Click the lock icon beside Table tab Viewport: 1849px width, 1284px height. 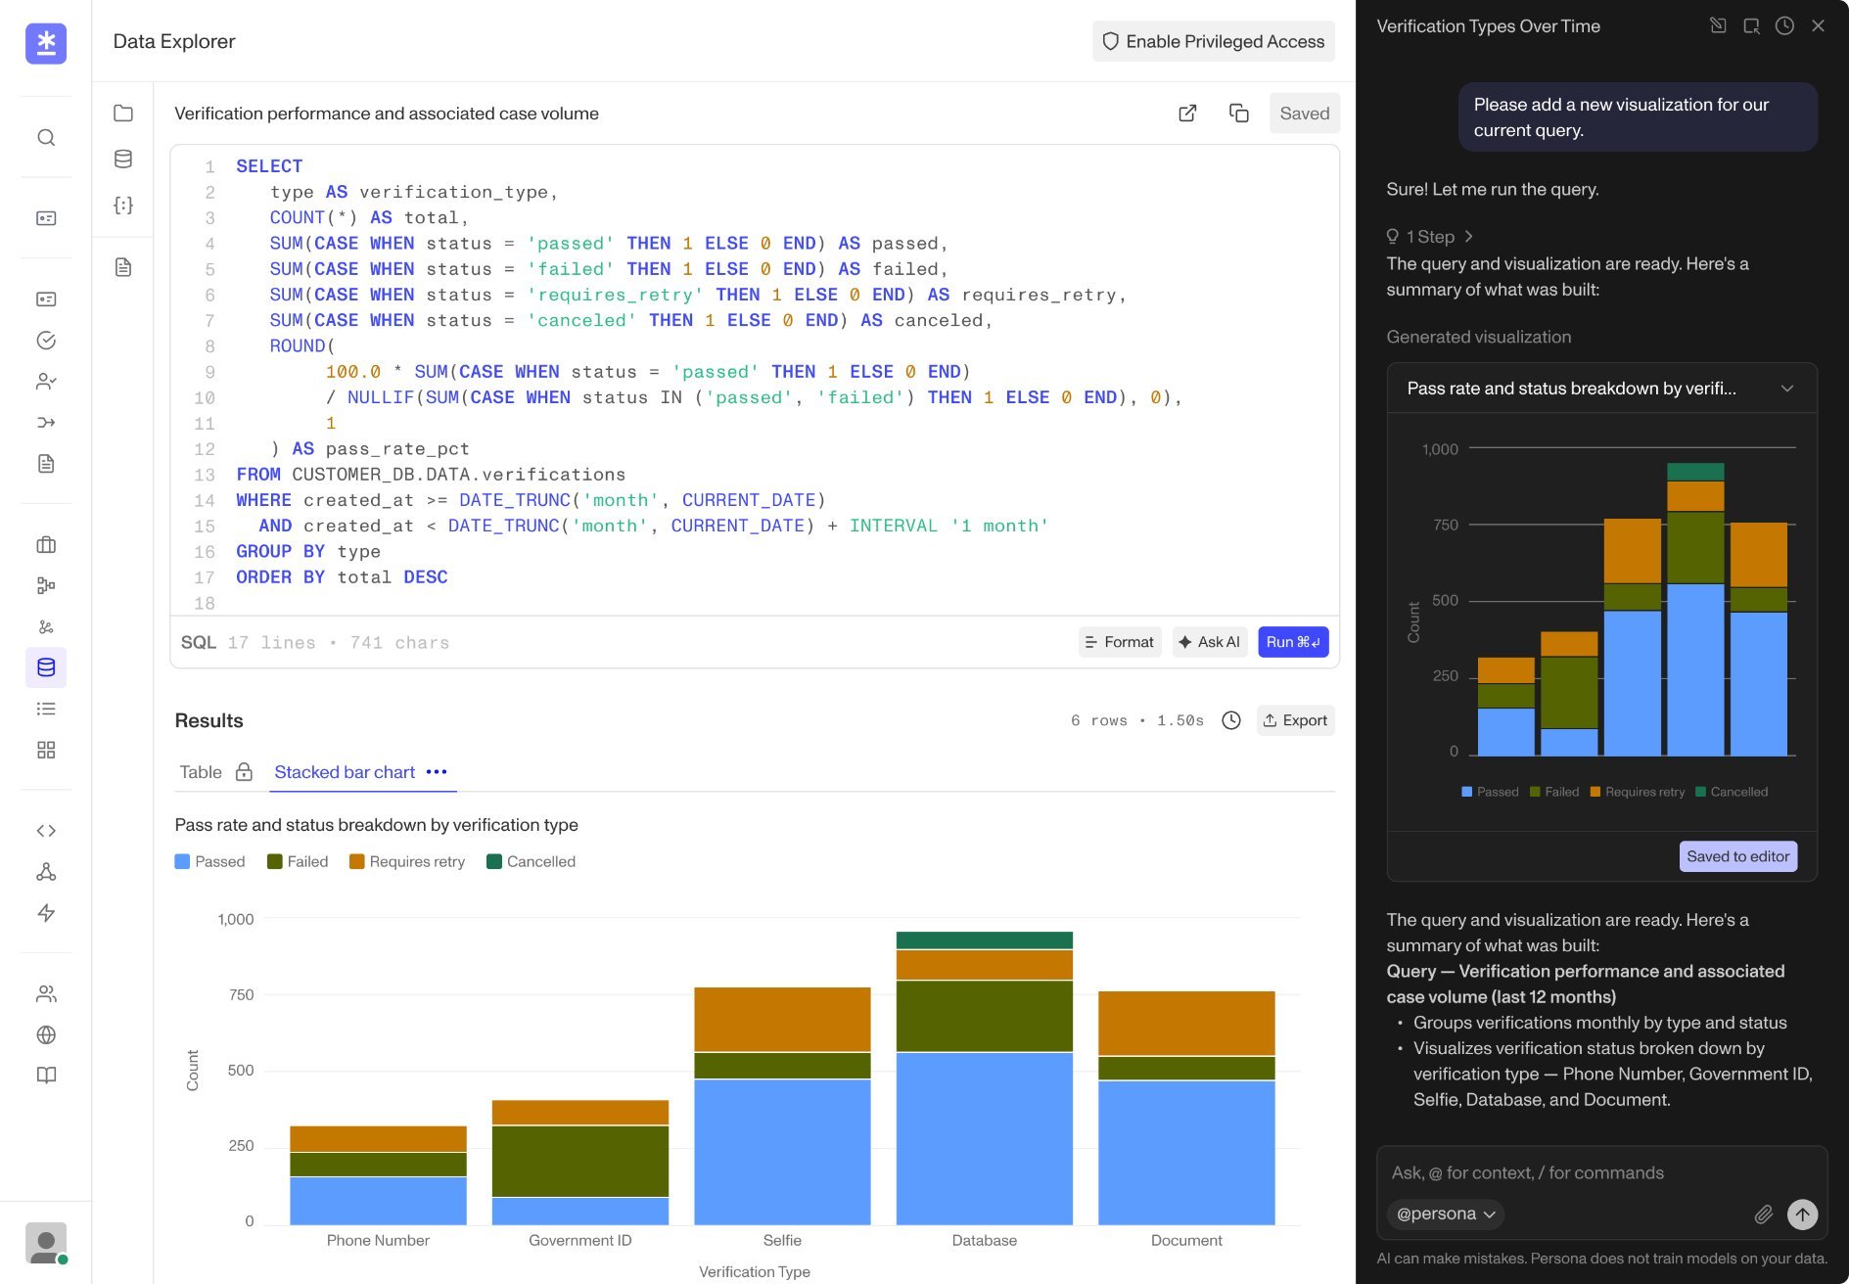244,772
